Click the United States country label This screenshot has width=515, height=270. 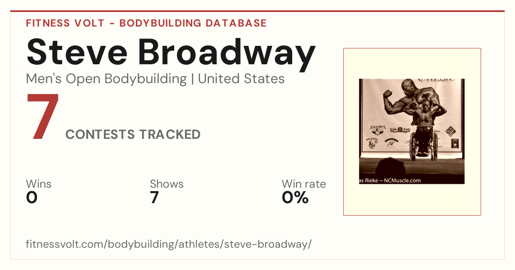pos(241,79)
